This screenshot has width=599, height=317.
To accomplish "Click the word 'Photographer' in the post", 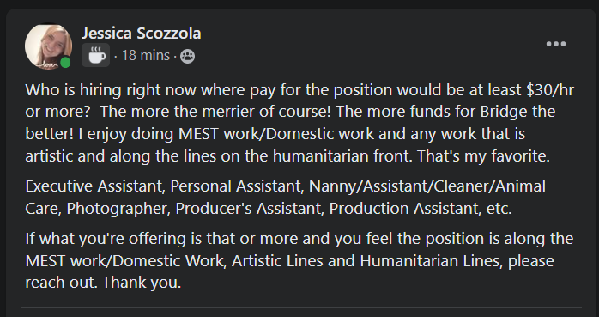I will (117, 209).
